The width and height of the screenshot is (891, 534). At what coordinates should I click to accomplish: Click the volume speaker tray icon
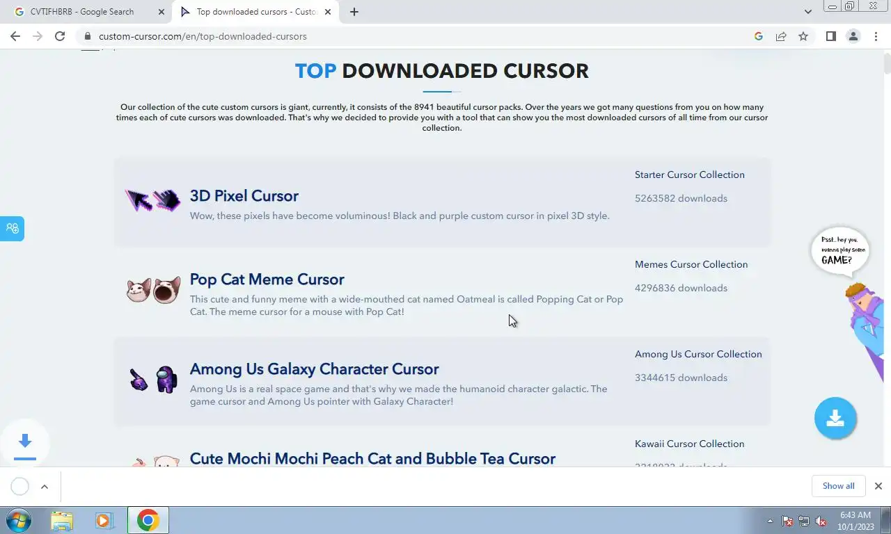click(821, 521)
